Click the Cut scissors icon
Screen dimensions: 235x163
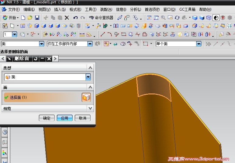[46, 18]
